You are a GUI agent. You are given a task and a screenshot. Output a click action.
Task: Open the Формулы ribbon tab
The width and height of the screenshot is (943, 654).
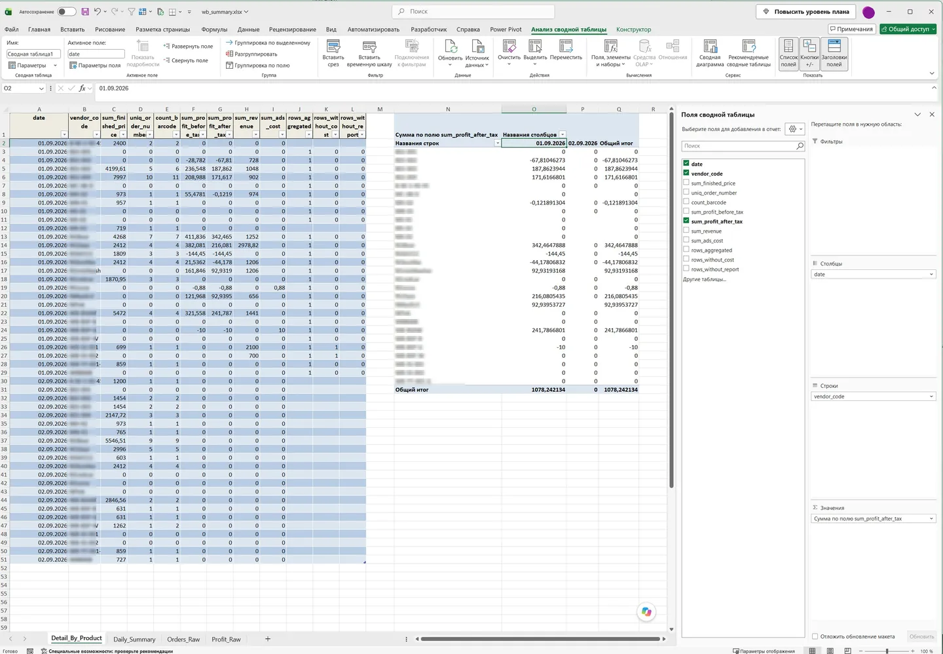tap(214, 29)
